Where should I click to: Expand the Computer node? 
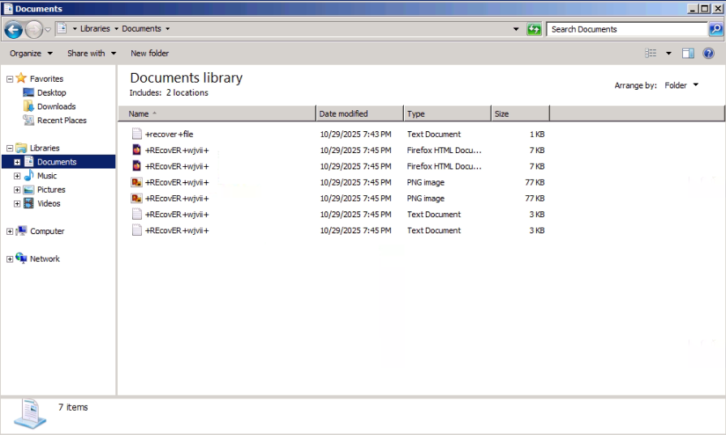coord(10,232)
